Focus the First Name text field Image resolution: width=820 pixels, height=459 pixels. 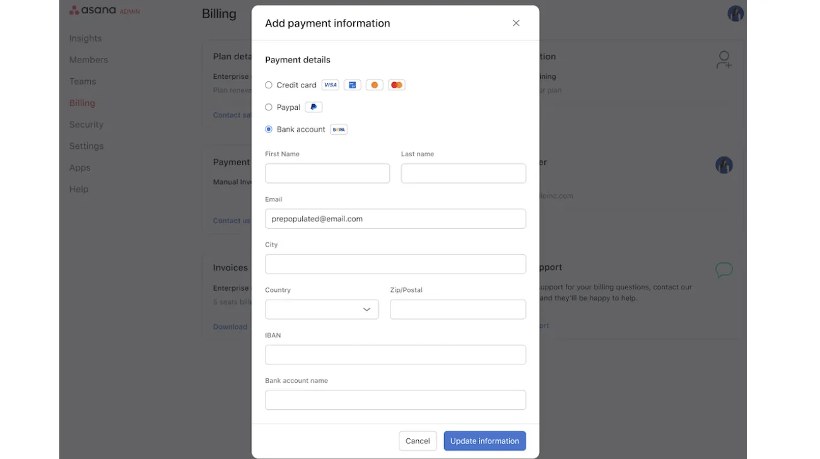[x=327, y=173]
